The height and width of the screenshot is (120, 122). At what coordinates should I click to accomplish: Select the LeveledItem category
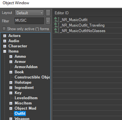[26, 98]
